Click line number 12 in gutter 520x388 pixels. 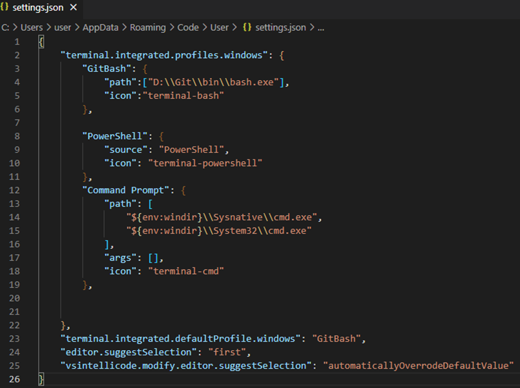(x=14, y=190)
